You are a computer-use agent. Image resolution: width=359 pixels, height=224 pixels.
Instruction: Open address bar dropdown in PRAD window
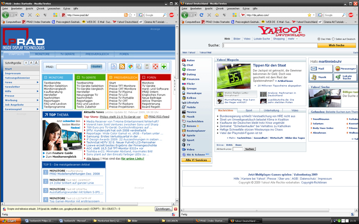(134, 15)
